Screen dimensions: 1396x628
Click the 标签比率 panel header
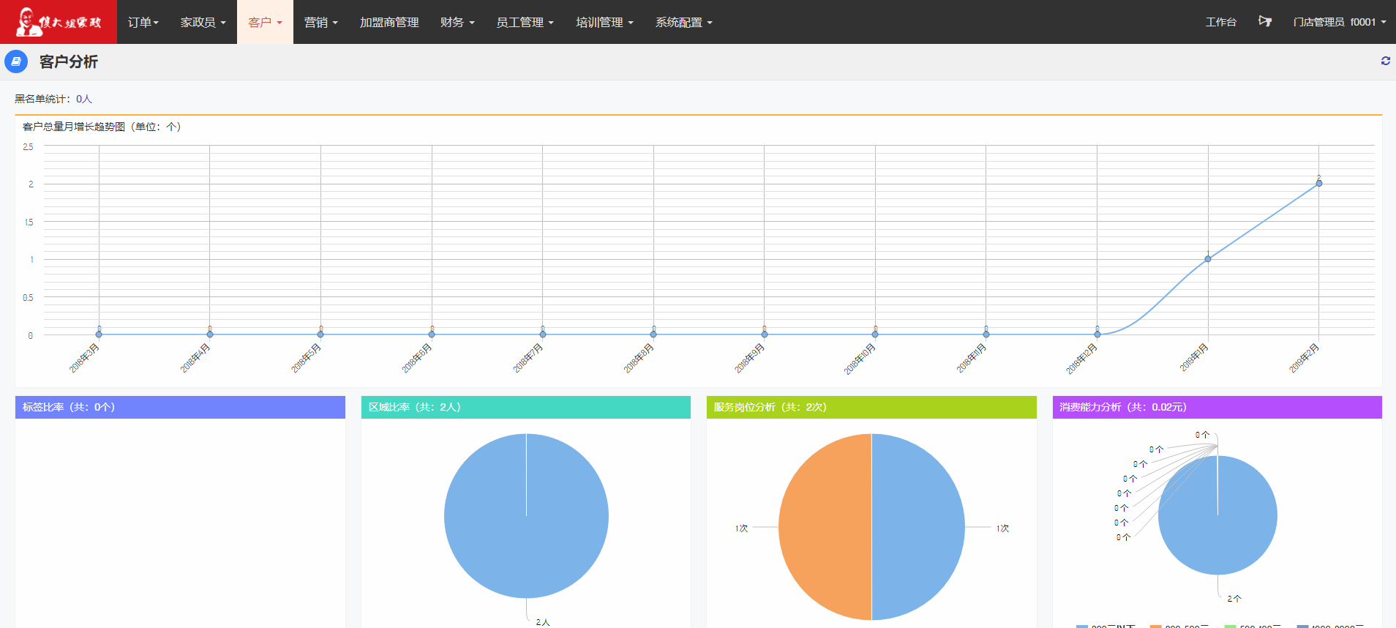pyautogui.click(x=180, y=407)
